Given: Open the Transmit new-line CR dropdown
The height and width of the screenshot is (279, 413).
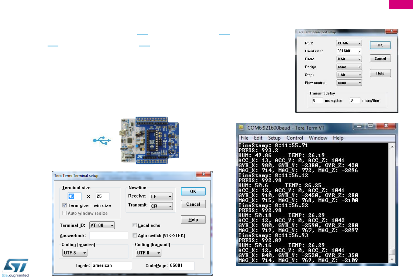Looking at the screenshot, I should pyautogui.click(x=161, y=206).
